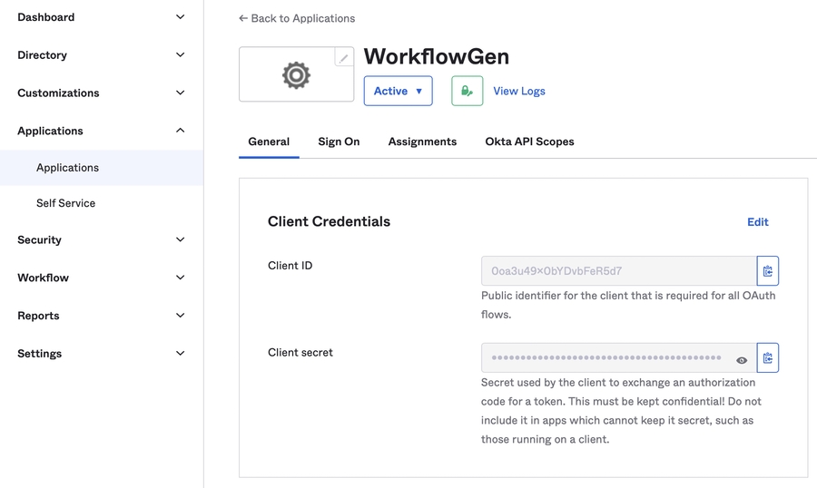Viewport: 817px width, 488px height.
Task: Copy the Client ID to clipboard
Action: pos(768,271)
